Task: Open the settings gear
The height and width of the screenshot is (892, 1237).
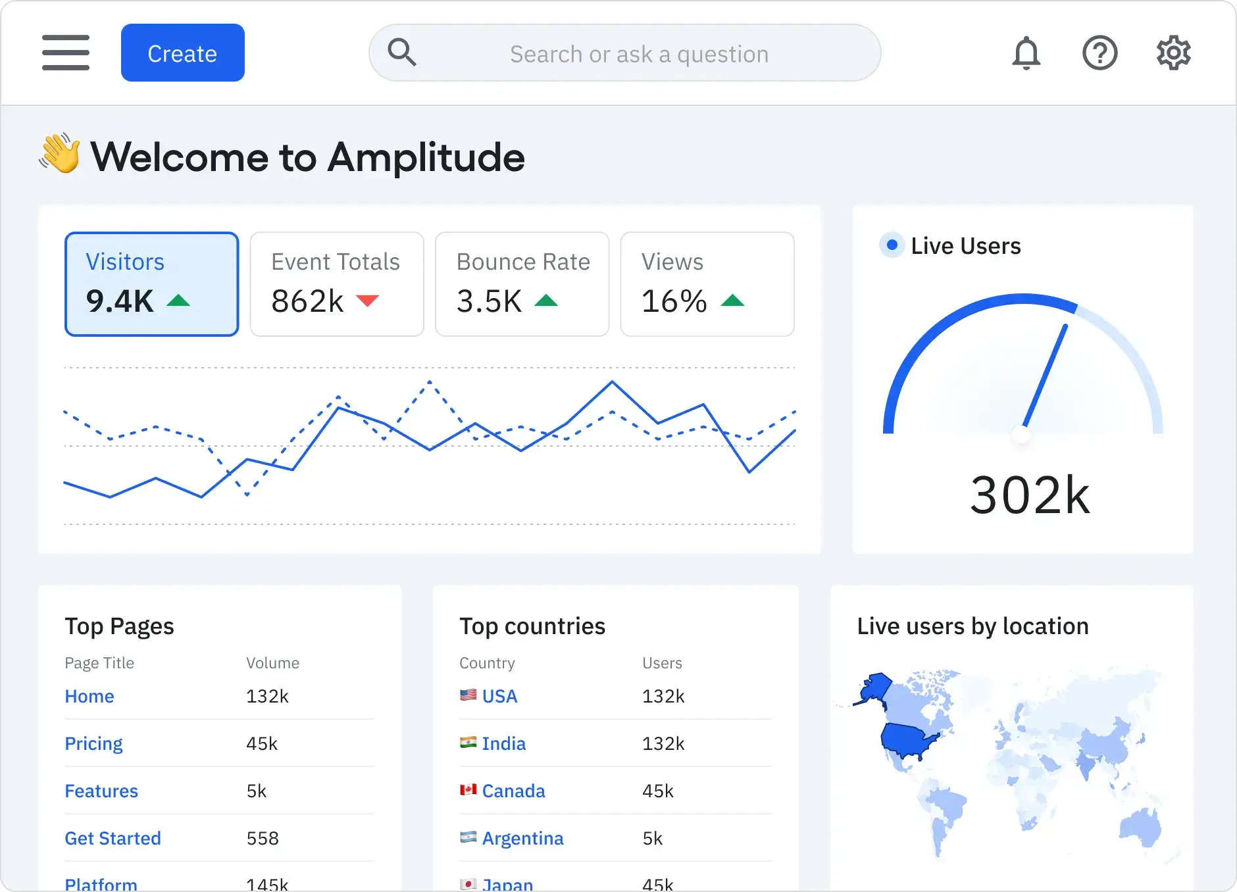Action: 1174,53
